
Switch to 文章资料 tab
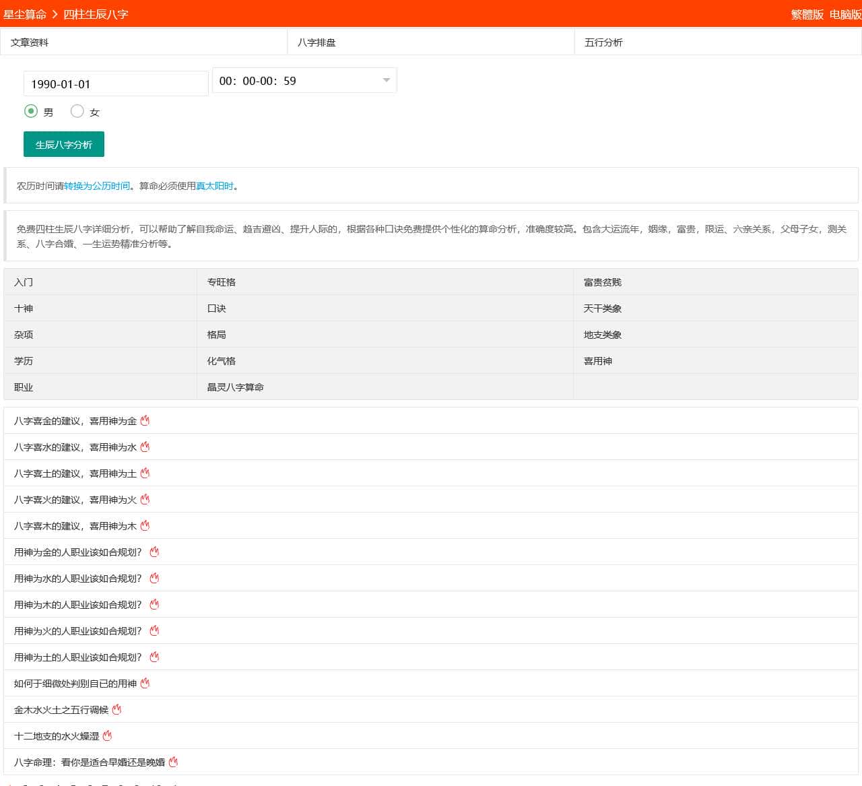[x=29, y=42]
